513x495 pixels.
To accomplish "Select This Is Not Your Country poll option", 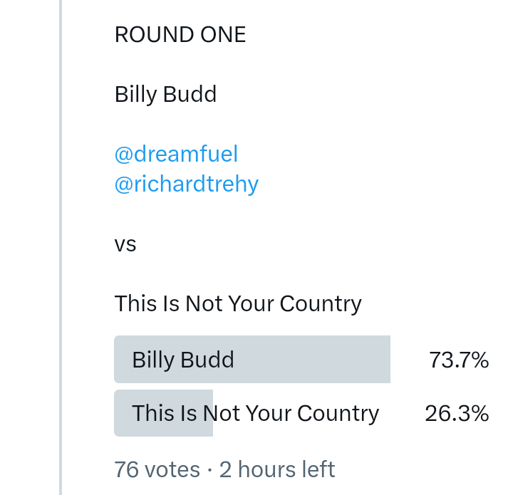I will (x=255, y=413).
